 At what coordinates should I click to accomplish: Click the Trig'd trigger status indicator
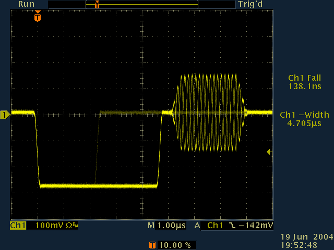coord(249,4)
